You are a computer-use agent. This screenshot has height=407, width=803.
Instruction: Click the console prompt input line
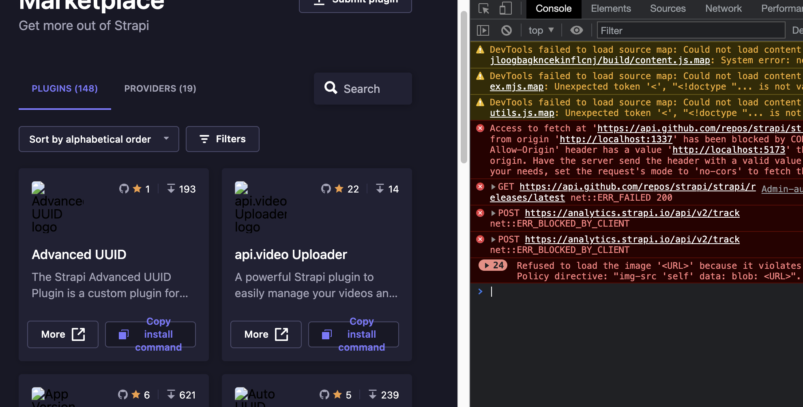(645, 291)
